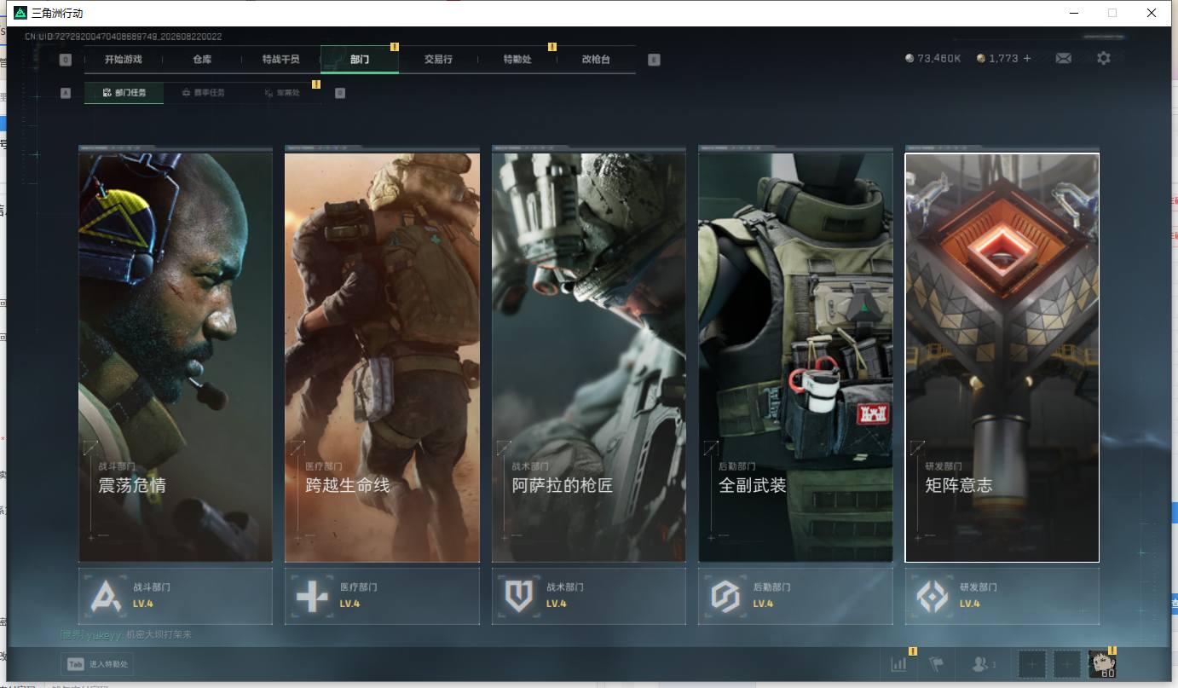This screenshot has height=688, width=1178.
Task: Go to the 交易行 tab
Action: [438, 60]
